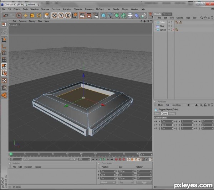Screen dimensions: 214x190
Task: Adjust Size X spinner in Coordinates manager
Action: click(133, 171)
